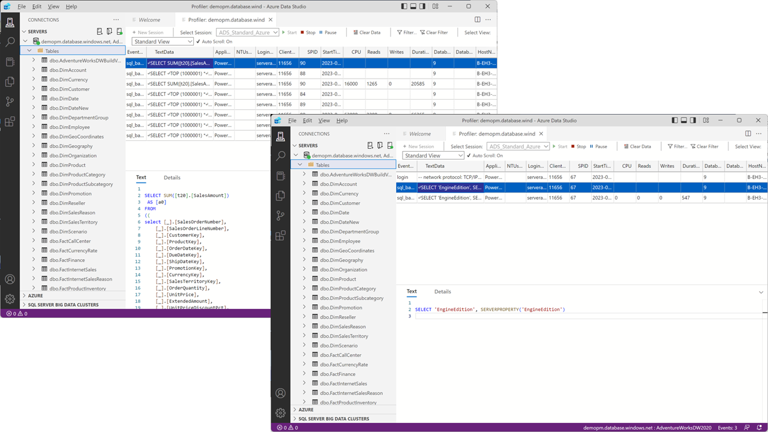Open the Extensions view from the activity bar

[x=280, y=235]
